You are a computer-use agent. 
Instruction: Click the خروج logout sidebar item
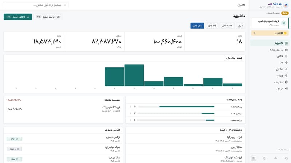(270, 89)
